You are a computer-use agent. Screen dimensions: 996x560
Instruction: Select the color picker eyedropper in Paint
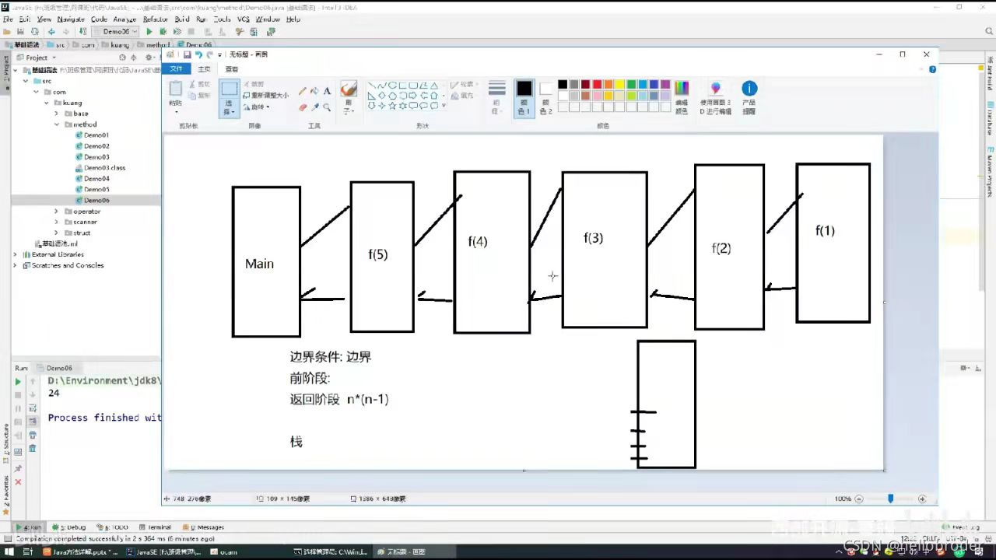(x=314, y=107)
